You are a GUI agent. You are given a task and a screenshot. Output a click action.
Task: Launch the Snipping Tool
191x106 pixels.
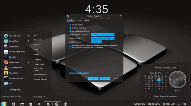[x=11, y=46]
